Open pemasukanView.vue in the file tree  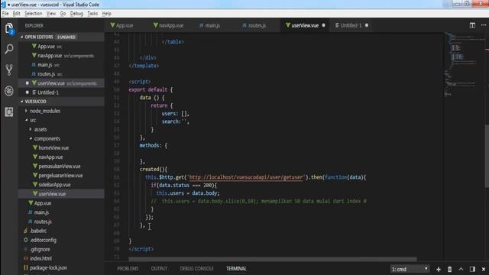tap(60, 167)
